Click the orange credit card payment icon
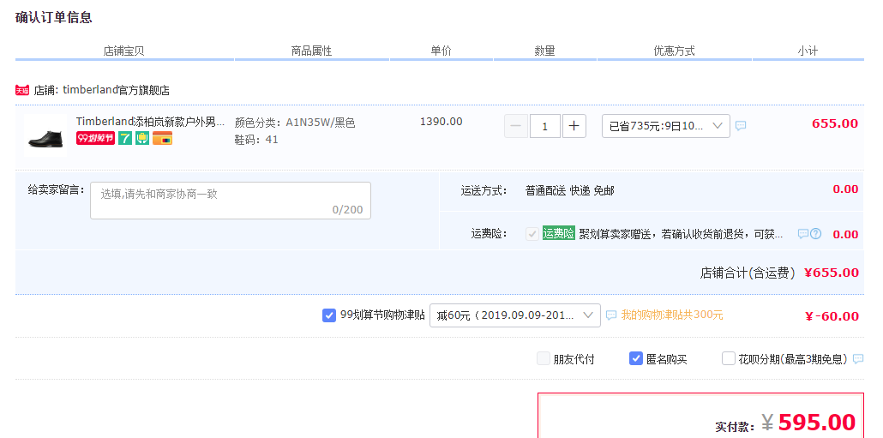 pos(162,138)
